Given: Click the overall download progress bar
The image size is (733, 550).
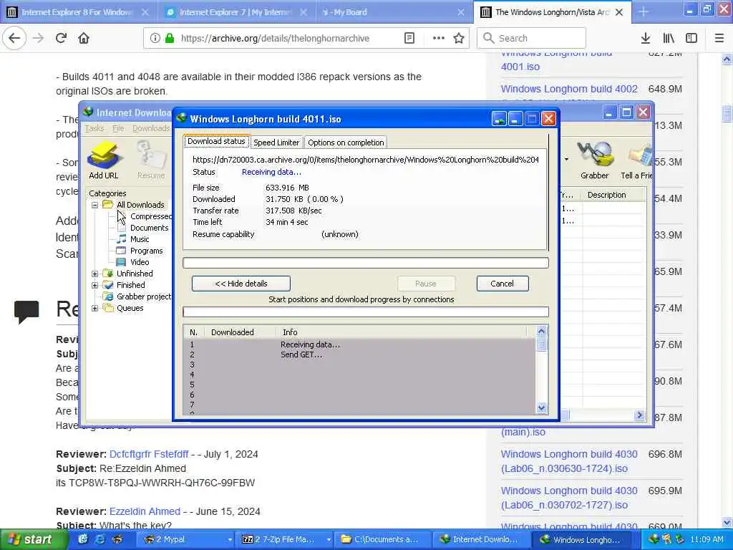Looking at the screenshot, I should click(366, 263).
